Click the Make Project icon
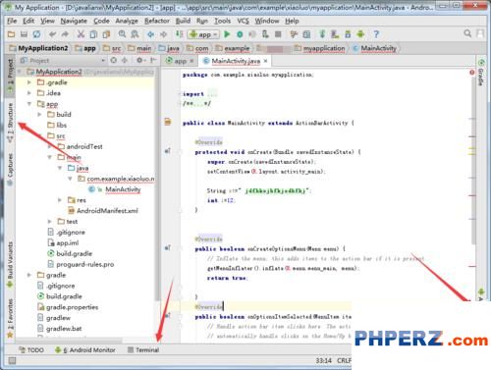491x370 pixels. click(x=179, y=34)
